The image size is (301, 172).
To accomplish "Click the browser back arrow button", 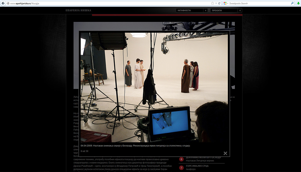I will pos(3,3).
